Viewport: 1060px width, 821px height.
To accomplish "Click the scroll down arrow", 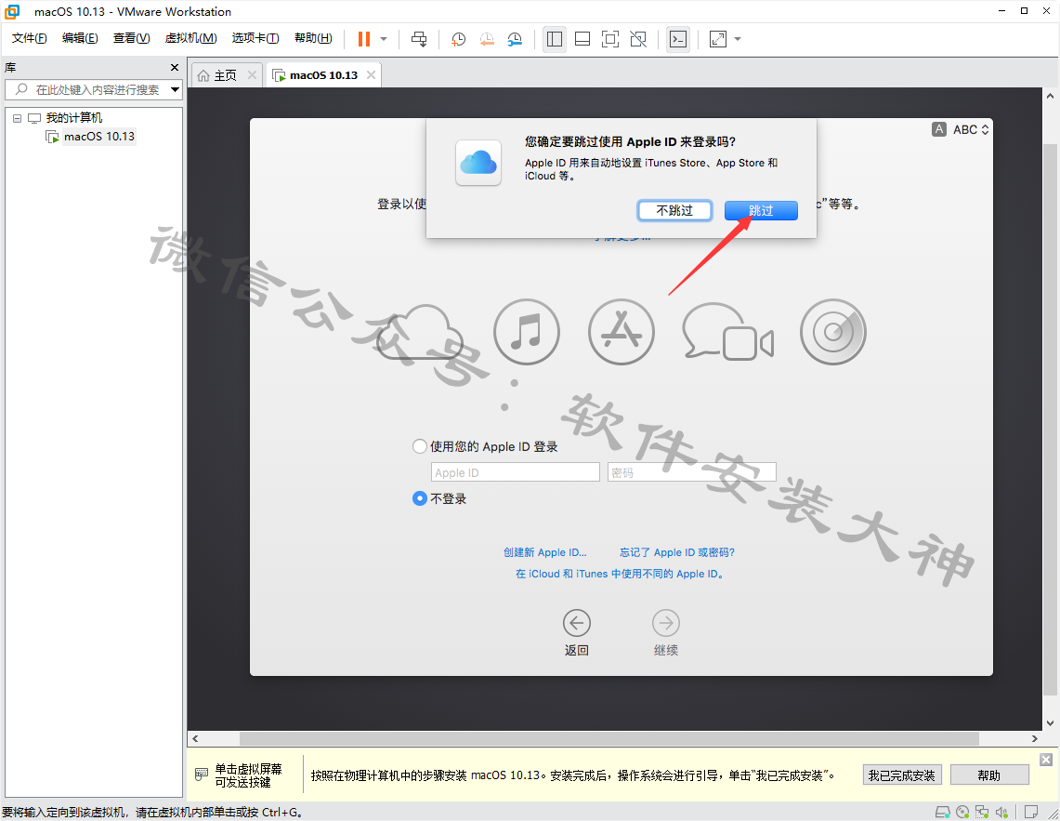I will 1050,722.
